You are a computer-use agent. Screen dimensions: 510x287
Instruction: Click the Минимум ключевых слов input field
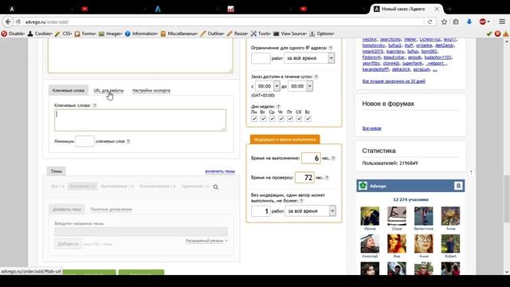pyautogui.click(x=84, y=141)
